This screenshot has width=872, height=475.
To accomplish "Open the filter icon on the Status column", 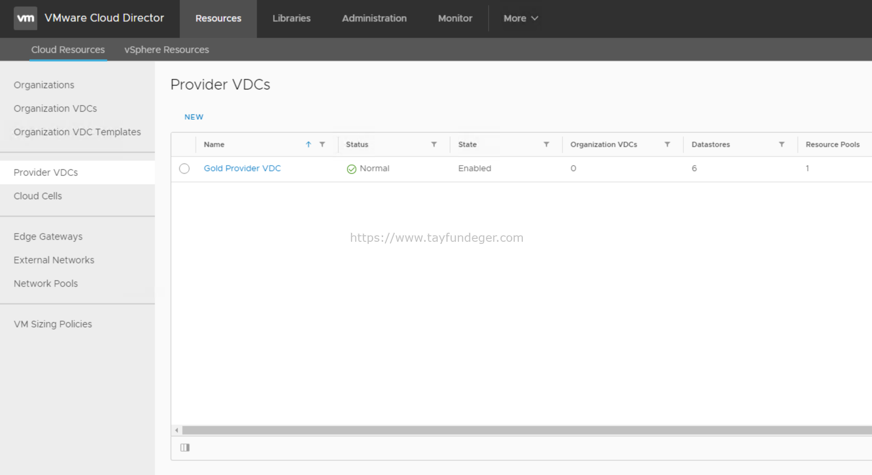I will click(x=434, y=144).
